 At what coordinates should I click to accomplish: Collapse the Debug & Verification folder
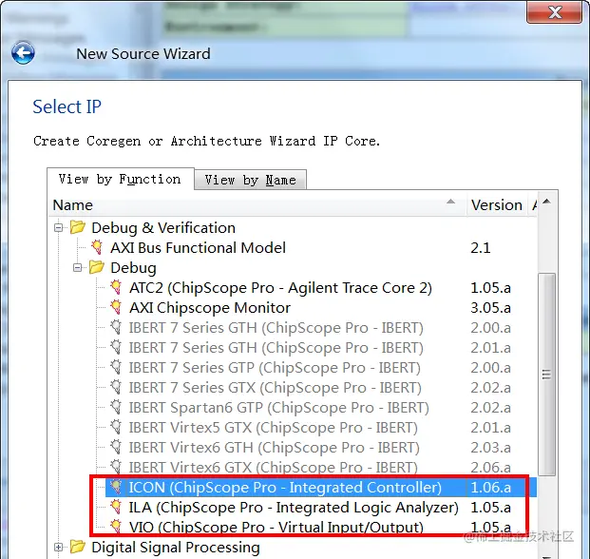[x=58, y=228]
